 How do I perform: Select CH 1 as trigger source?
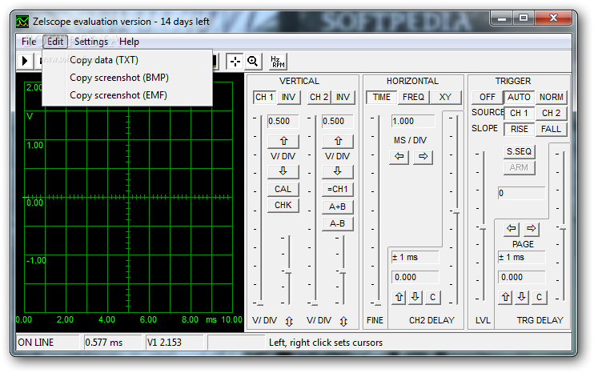pyautogui.click(x=519, y=113)
